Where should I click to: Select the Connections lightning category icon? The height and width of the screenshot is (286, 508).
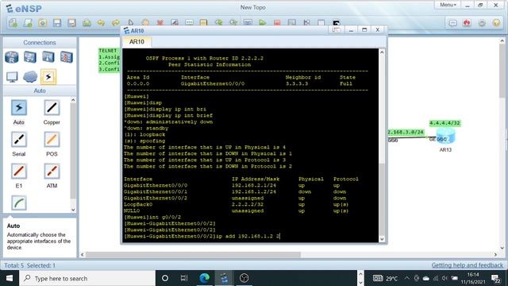[x=48, y=77]
